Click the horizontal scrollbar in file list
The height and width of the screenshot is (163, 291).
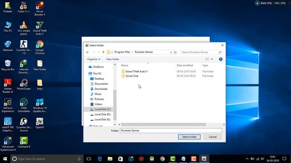pyautogui.click(x=163, y=125)
